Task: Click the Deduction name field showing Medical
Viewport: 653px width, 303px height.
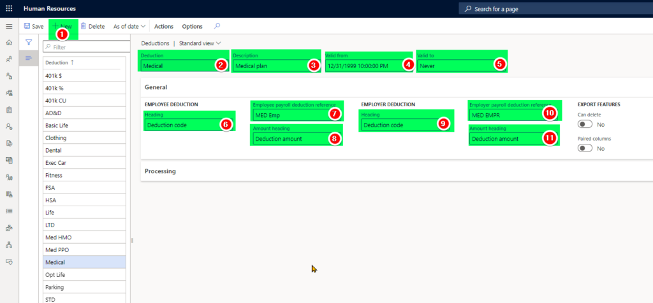Action: pyautogui.click(x=184, y=66)
